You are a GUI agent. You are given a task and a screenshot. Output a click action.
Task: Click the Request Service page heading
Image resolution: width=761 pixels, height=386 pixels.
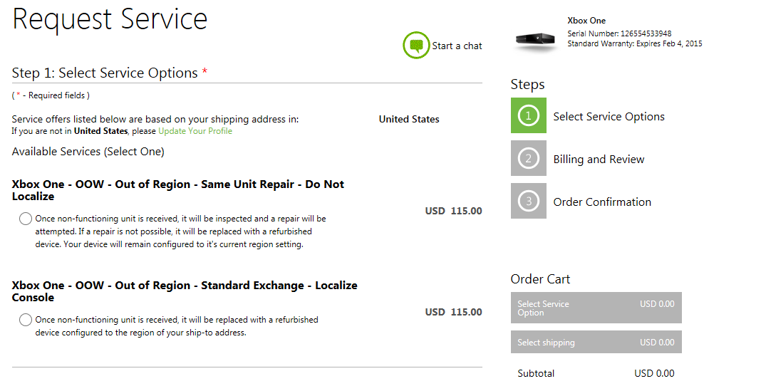(110, 19)
